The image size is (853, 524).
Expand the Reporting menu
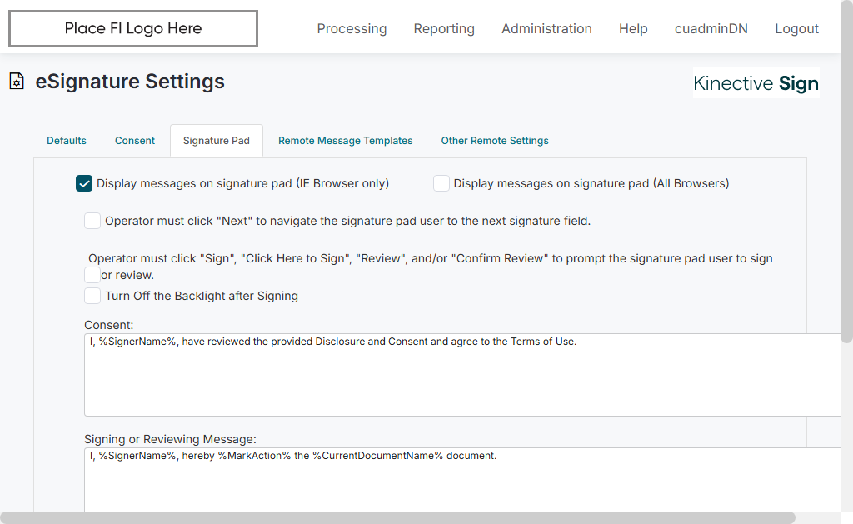(x=444, y=29)
